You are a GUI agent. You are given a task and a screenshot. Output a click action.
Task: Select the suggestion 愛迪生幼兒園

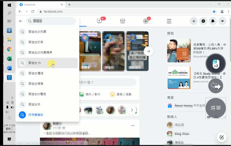point(47,32)
